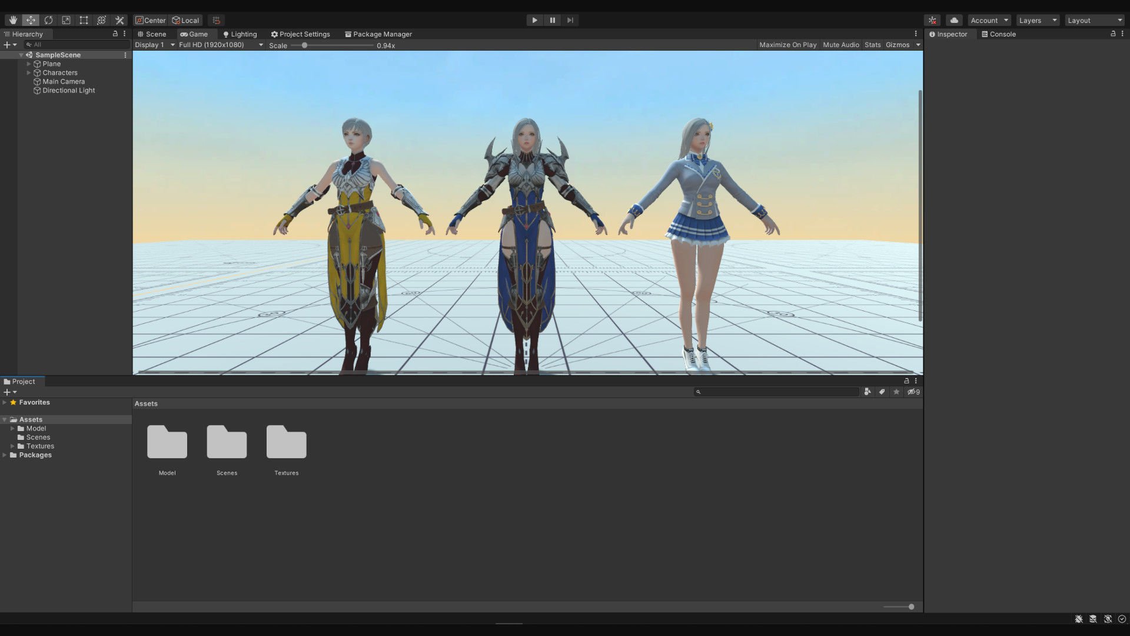Click the grid snapping icon
This screenshot has width=1130, height=636.
tap(216, 20)
